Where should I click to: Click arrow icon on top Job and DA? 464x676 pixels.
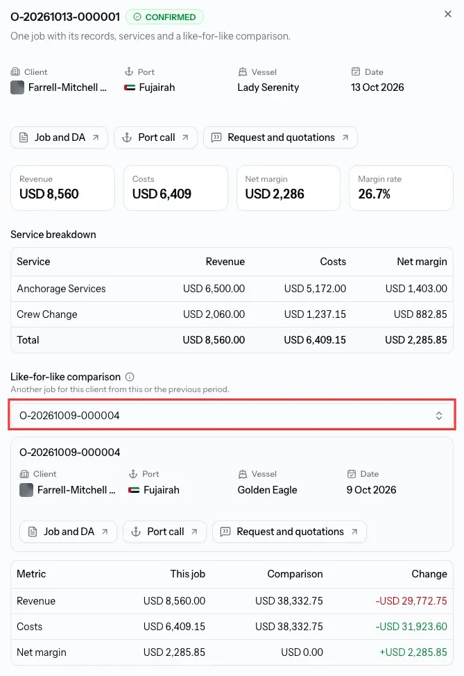coord(96,137)
